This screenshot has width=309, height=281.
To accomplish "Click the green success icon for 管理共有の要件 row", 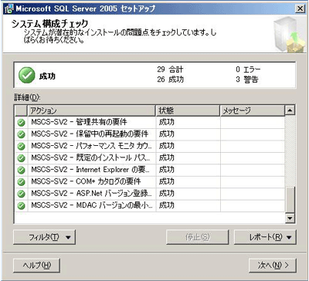I will tap(21, 123).
